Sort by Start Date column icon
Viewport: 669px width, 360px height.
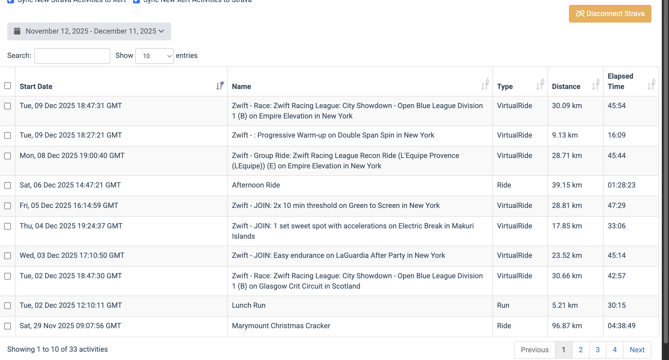click(220, 86)
